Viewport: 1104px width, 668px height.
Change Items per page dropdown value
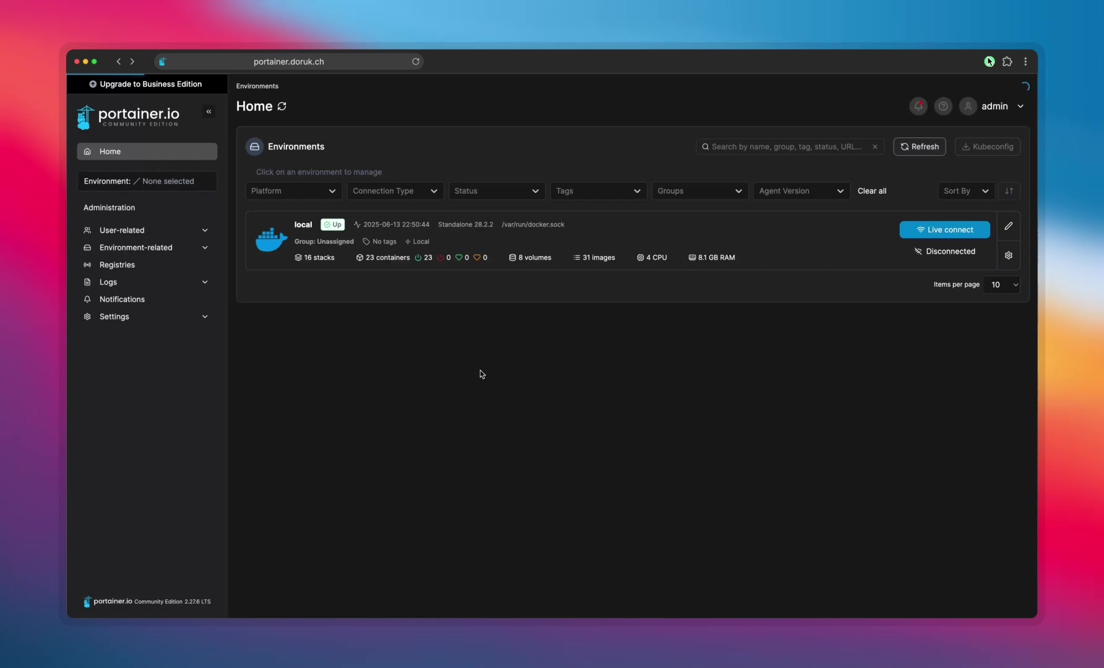pyautogui.click(x=1002, y=285)
